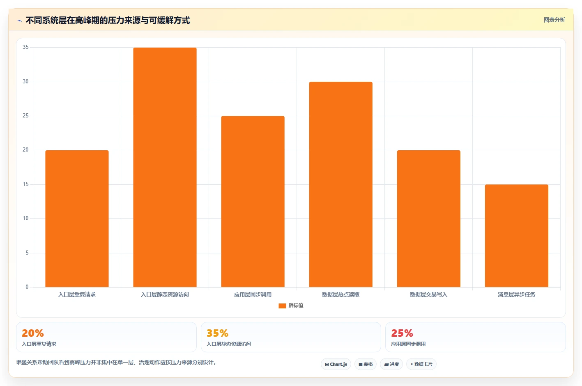Click the 指标值 legend text
582x386 pixels.
pos(296,306)
